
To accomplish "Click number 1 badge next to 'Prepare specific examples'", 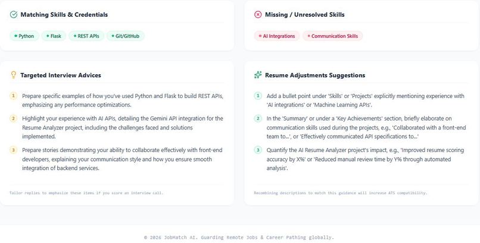I will tap(13, 96).
